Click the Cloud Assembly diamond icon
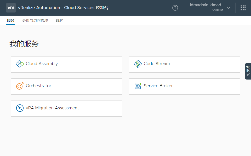The height and width of the screenshot is (156, 251). [x=20, y=64]
